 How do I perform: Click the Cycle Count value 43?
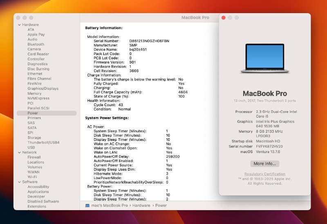point(121,105)
